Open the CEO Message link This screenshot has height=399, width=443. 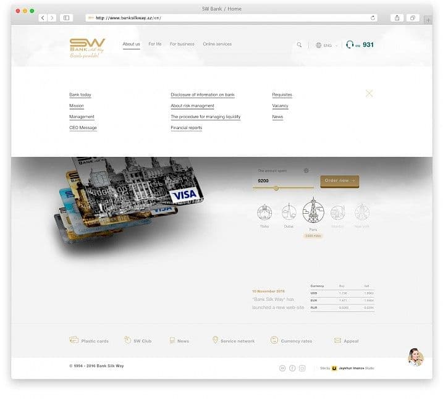(x=83, y=128)
